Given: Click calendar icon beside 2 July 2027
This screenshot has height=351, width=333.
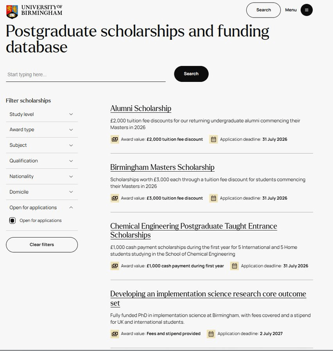Looking at the screenshot, I should tap(211, 334).
